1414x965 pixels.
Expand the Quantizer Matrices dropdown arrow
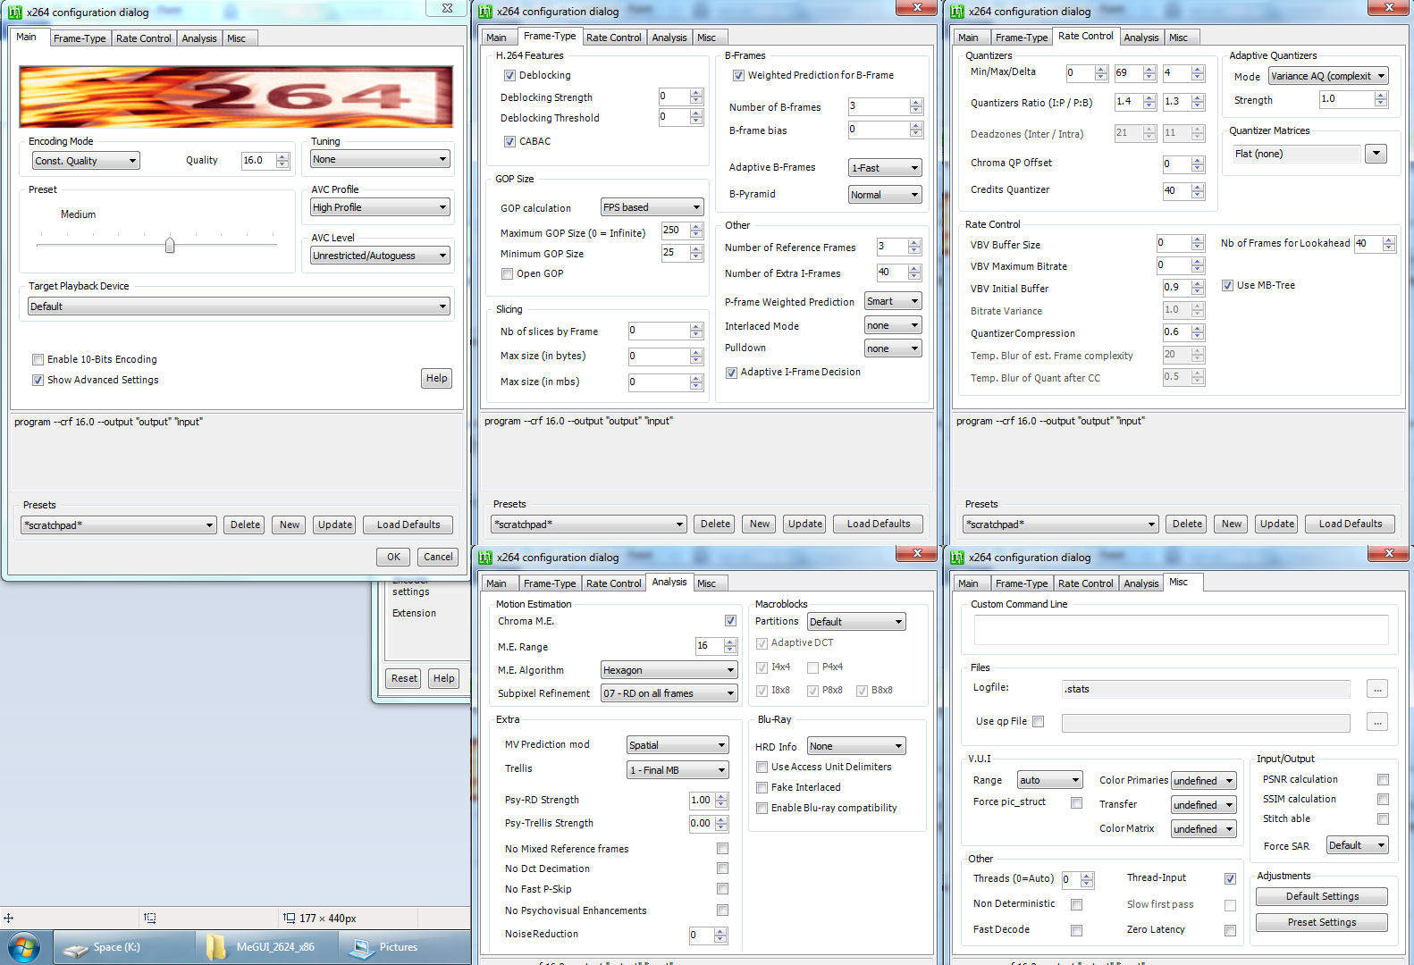(x=1376, y=154)
